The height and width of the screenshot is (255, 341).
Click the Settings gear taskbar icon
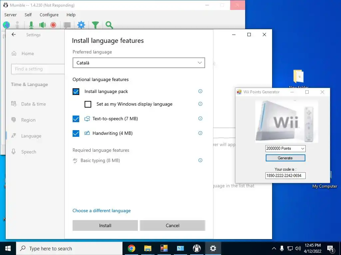[213, 248]
